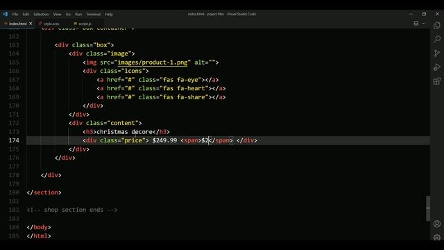
Task: Click the class="icons" div line
Action: [116, 71]
